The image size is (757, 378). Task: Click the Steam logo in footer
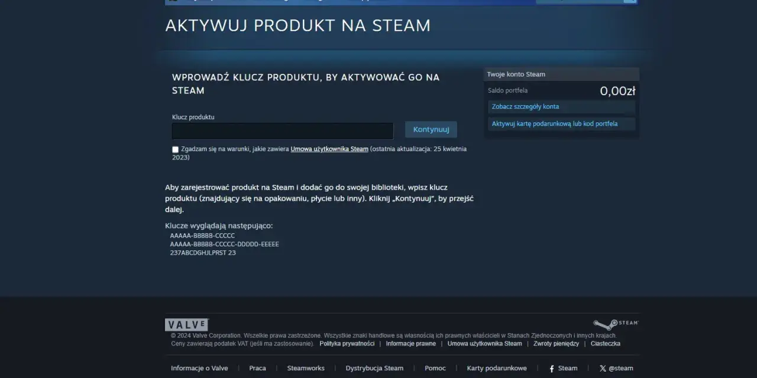point(616,324)
